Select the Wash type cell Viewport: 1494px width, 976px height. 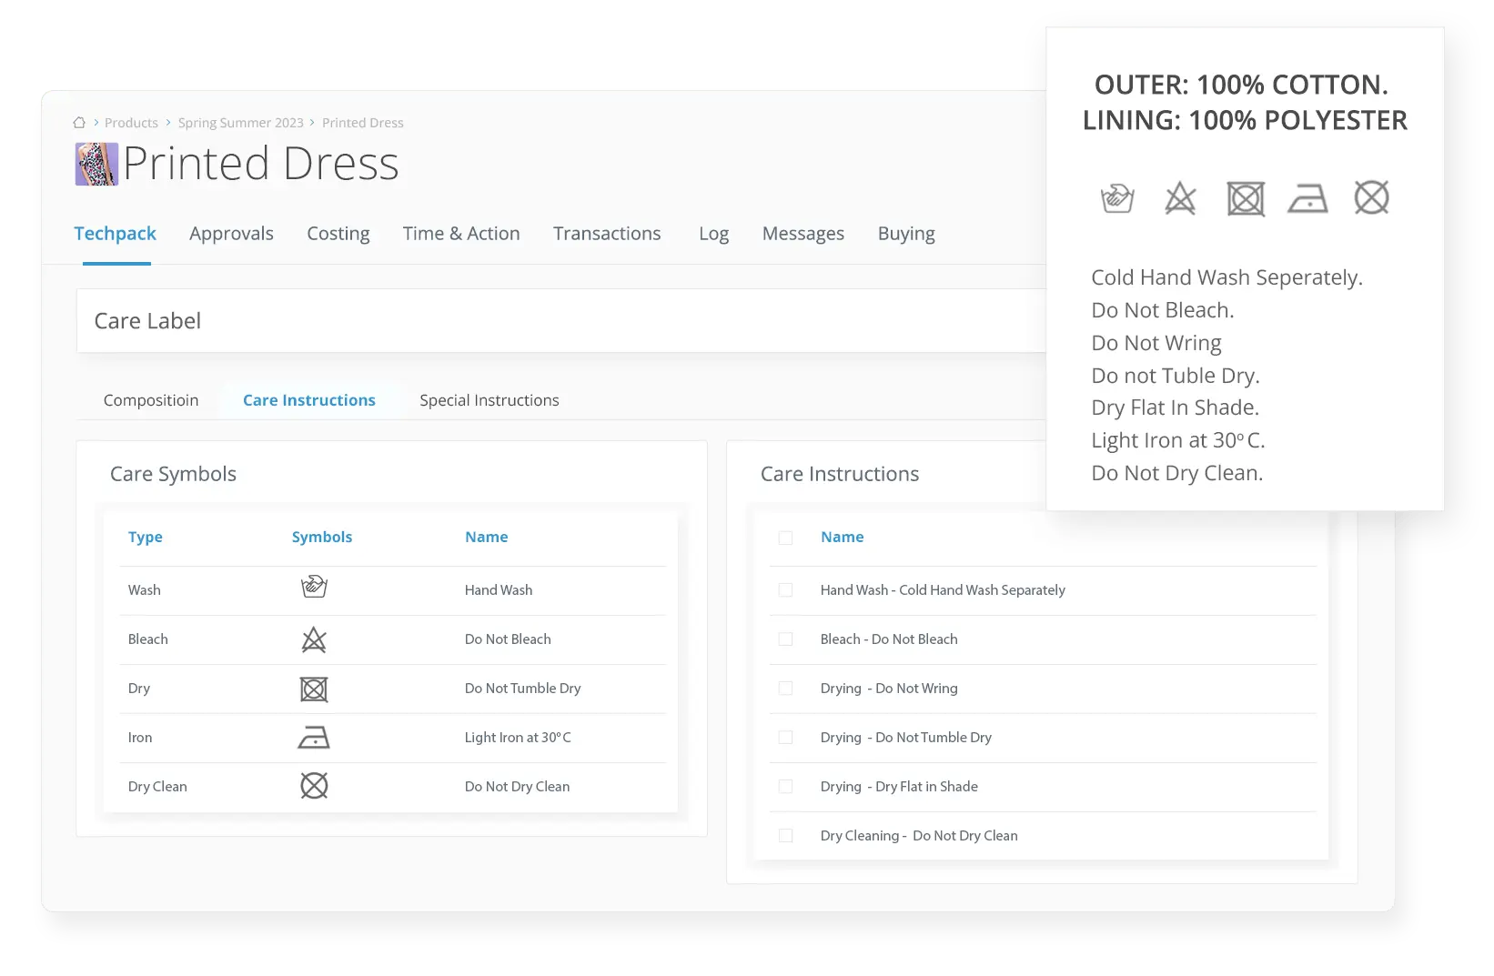[x=144, y=590]
